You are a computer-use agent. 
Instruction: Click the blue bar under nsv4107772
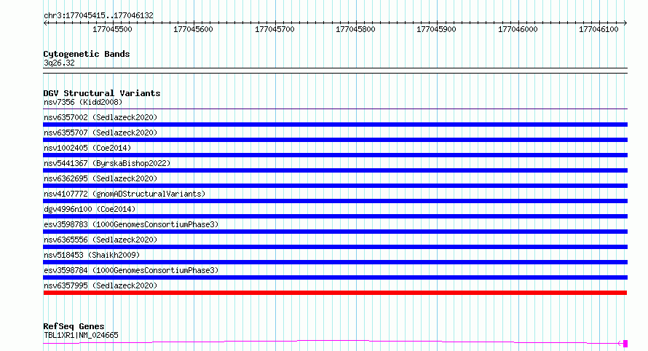(x=335, y=201)
